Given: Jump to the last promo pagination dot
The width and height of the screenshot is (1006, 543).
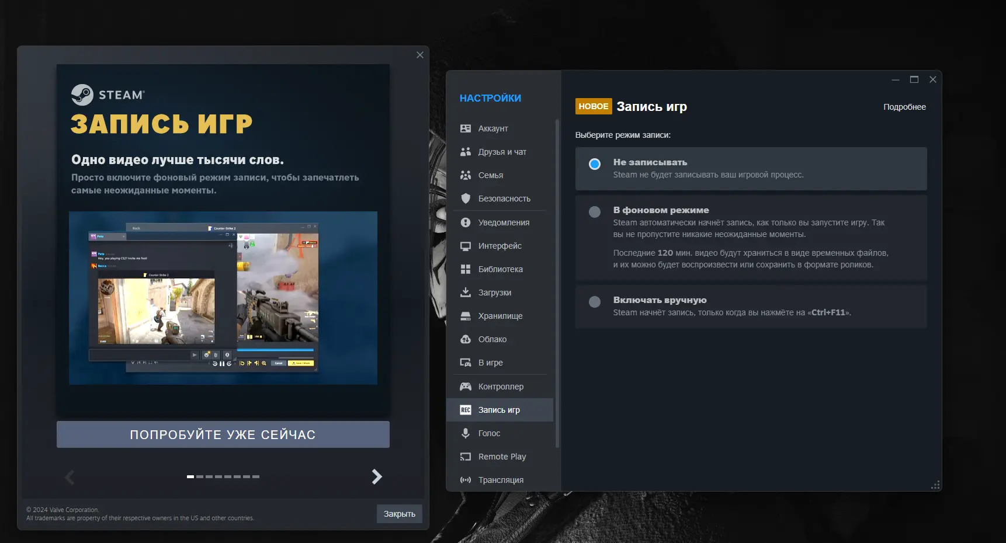Looking at the screenshot, I should [256, 476].
